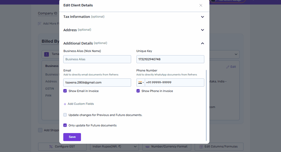Click Number/Currency Format button
The height and width of the screenshot is (152, 281).
[x=167, y=147]
